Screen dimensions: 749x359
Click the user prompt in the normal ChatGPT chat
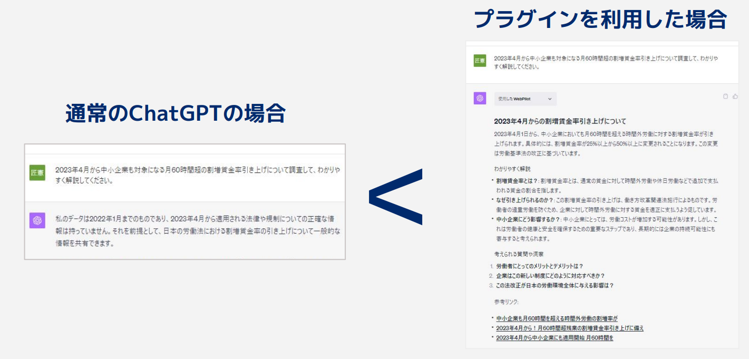coord(198,176)
